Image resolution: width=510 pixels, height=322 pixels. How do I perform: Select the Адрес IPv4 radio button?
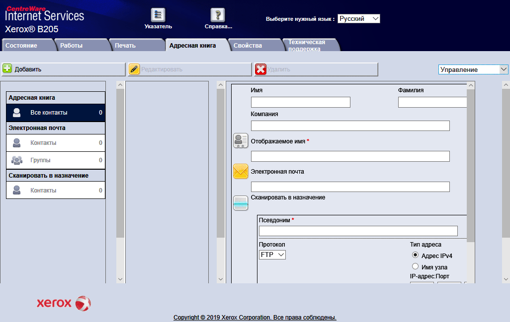tap(415, 255)
